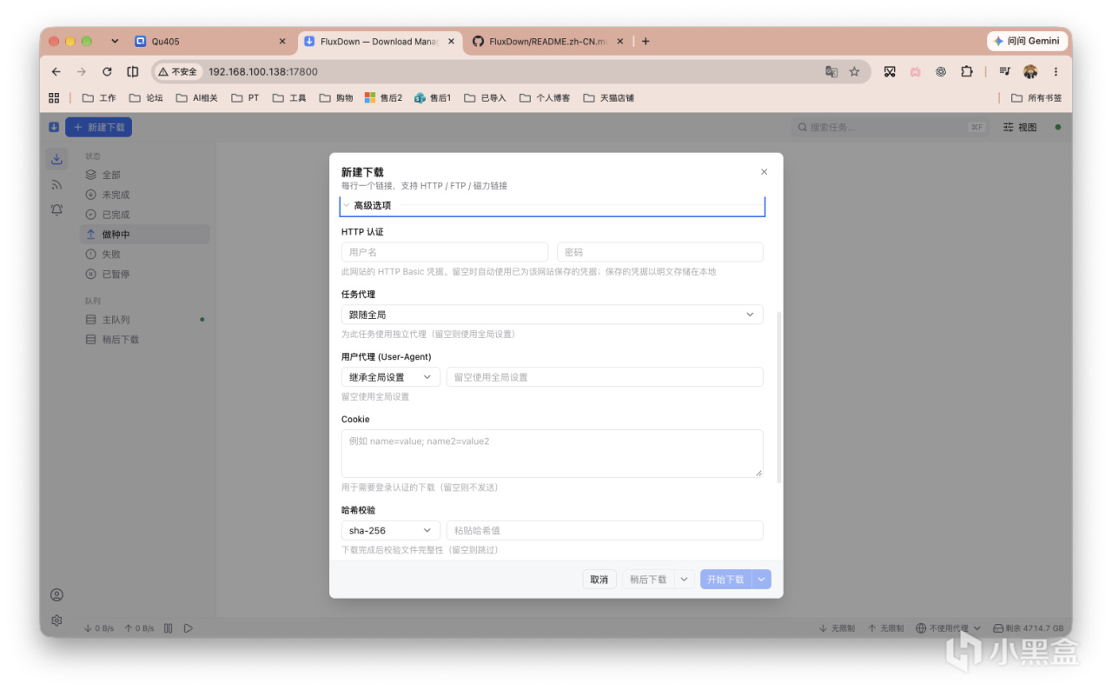
Task: Click the 不安全 site security indicator
Action: tap(177, 72)
